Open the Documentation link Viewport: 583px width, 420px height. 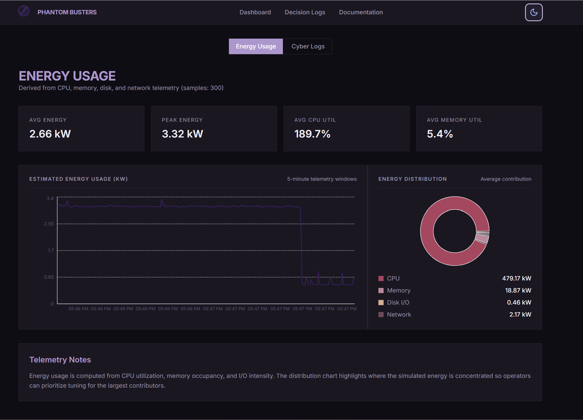click(361, 12)
